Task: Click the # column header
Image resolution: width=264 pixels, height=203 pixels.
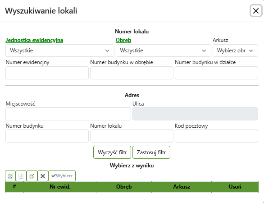Action: [x=14, y=187]
